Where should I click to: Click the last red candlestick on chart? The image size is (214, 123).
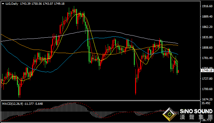[x=178, y=71]
